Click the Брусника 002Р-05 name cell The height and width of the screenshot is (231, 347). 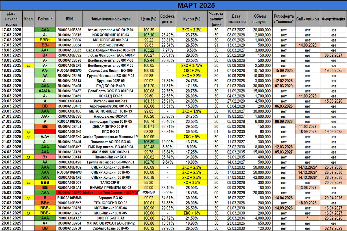click(110, 80)
